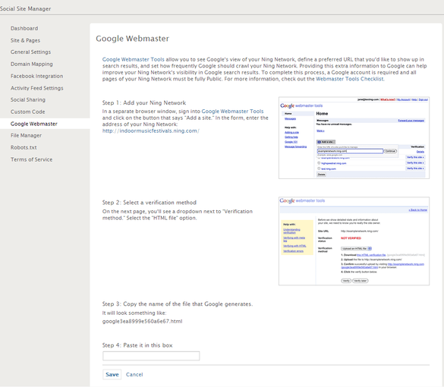Cancel the Google Webmaster changes

coord(134,375)
